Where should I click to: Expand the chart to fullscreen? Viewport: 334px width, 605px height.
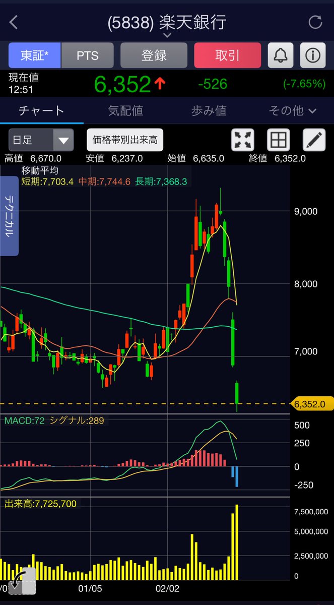tap(243, 140)
